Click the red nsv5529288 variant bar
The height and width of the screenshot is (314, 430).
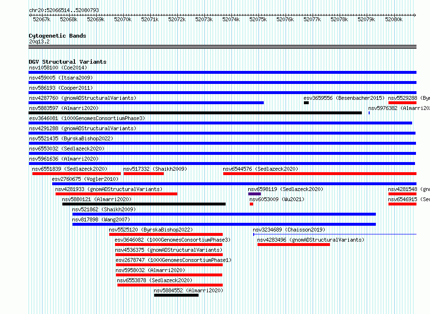(x=402, y=103)
